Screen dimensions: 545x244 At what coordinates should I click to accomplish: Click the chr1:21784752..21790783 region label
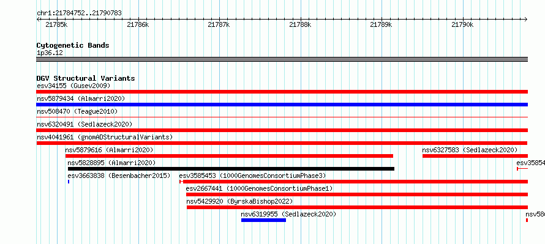(x=79, y=13)
